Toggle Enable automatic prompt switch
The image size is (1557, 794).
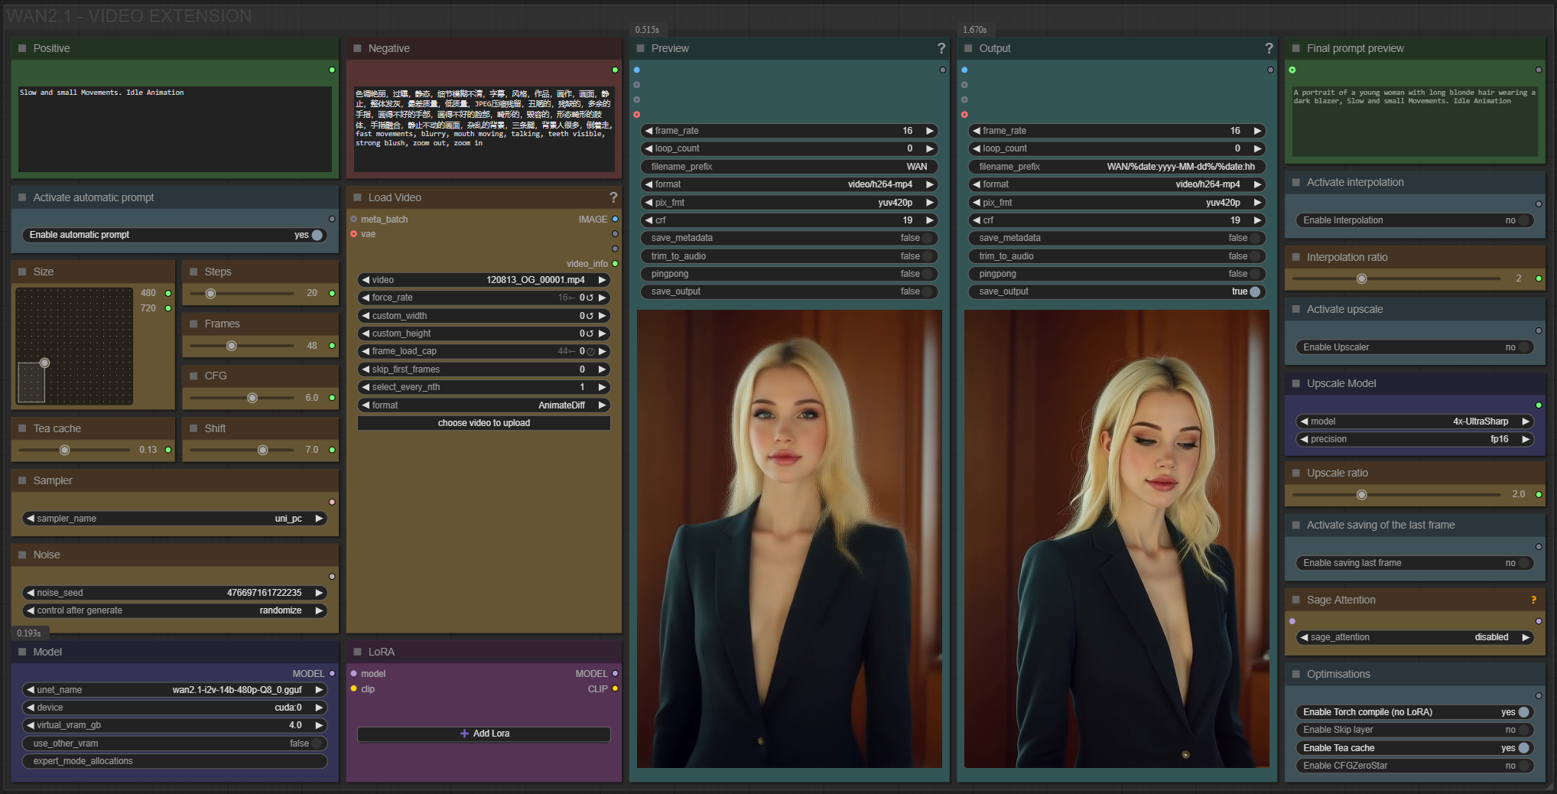click(x=317, y=235)
